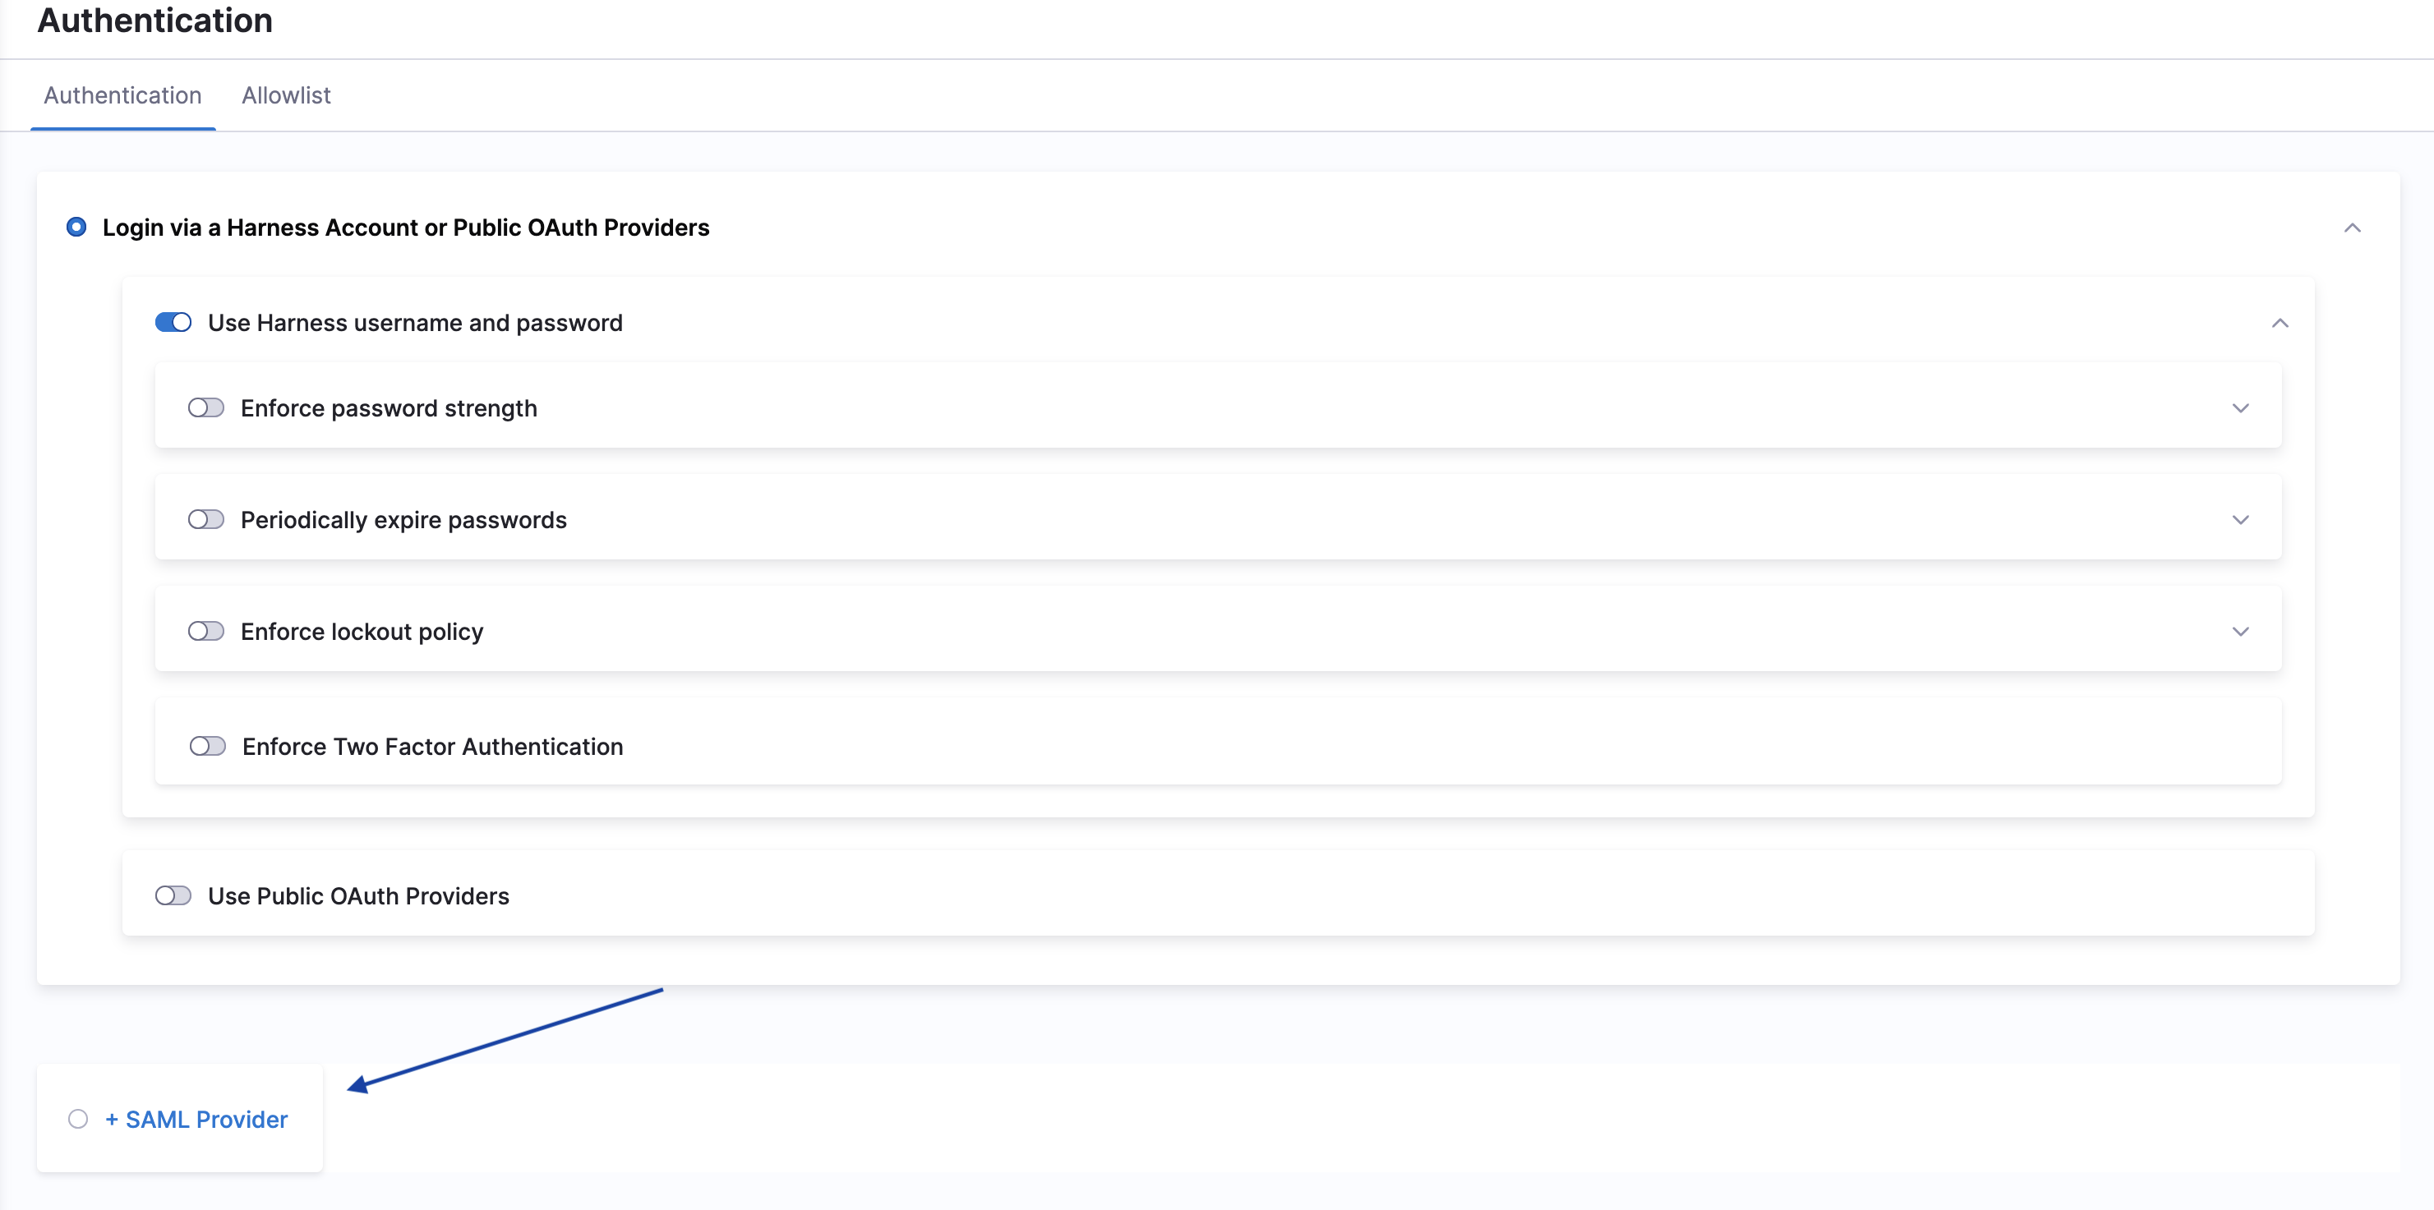Image resolution: width=2434 pixels, height=1210 pixels.
Task: Open the Authentication tab
Action: tap(122, 95)
